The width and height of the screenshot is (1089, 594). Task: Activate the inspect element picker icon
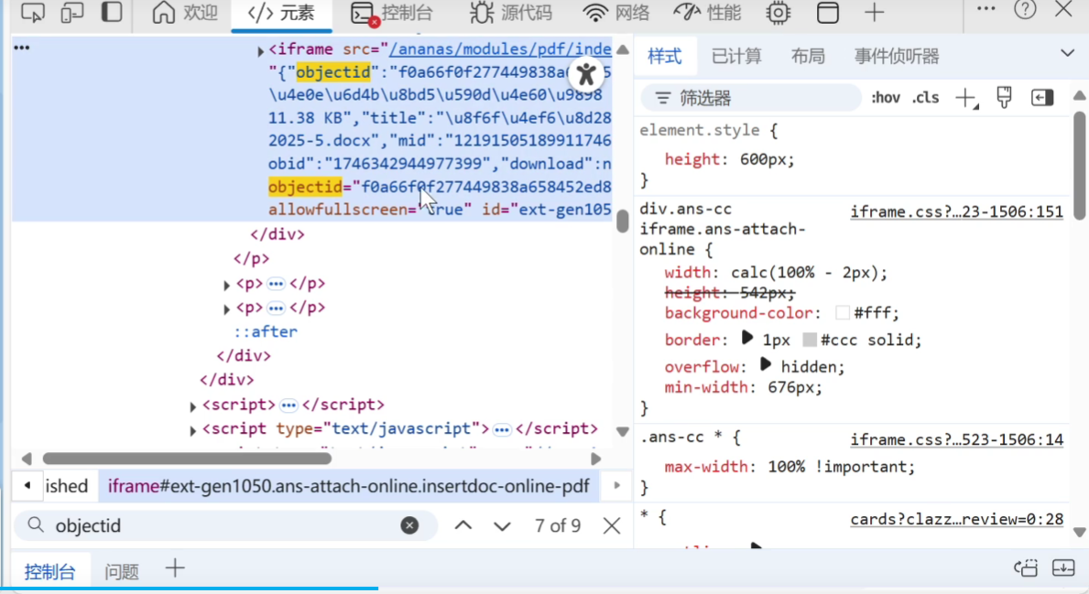pos(32,12)
